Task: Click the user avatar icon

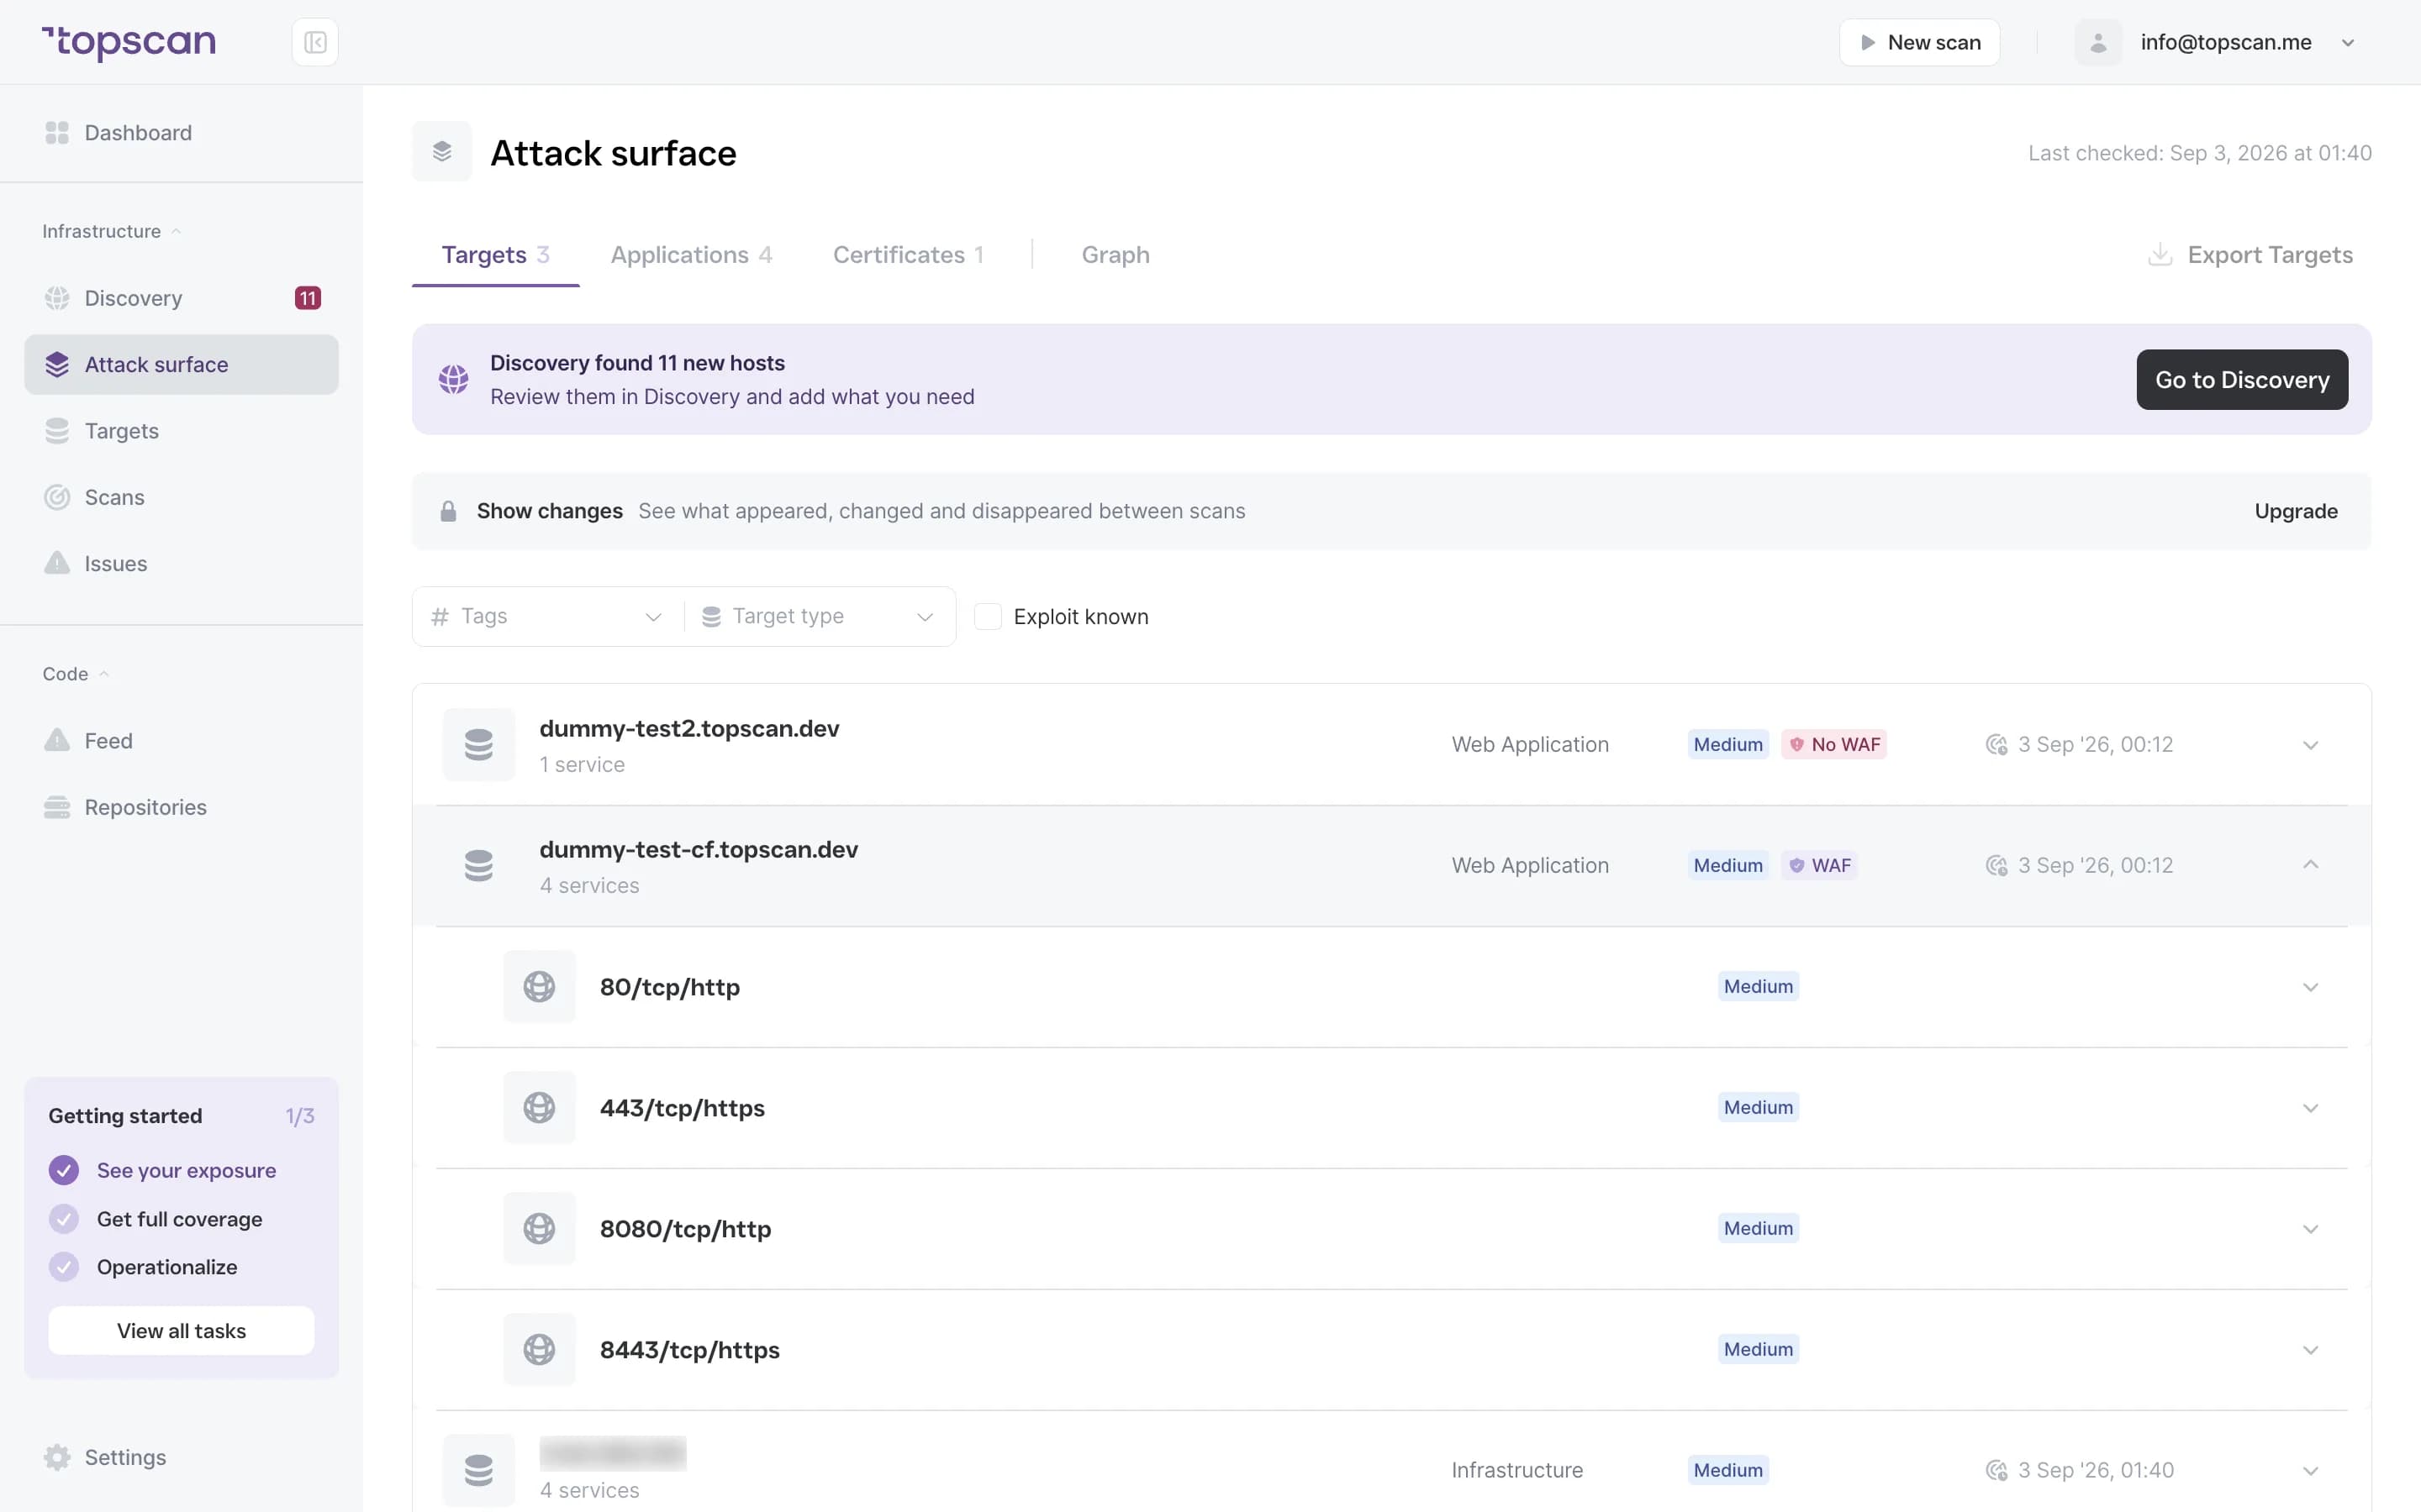Action: point(2098,42)
